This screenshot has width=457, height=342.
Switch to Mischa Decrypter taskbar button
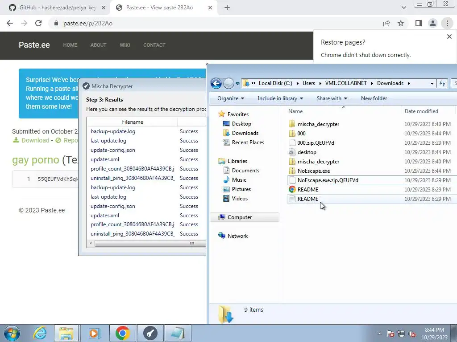click(x=150, y=333)
